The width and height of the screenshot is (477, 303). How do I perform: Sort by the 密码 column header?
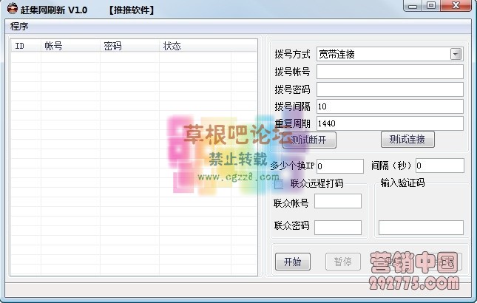129,47
